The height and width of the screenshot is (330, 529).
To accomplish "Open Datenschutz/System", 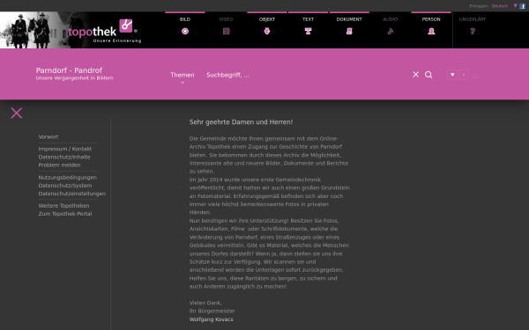I will tap(64, 186).
